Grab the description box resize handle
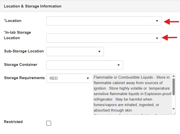Screen dimensions: 180x134 pyautogui.click(x=174, y=113)
